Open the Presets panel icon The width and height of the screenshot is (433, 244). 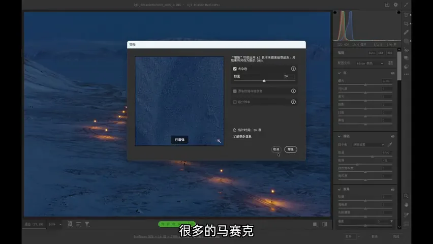click(406, 67)
